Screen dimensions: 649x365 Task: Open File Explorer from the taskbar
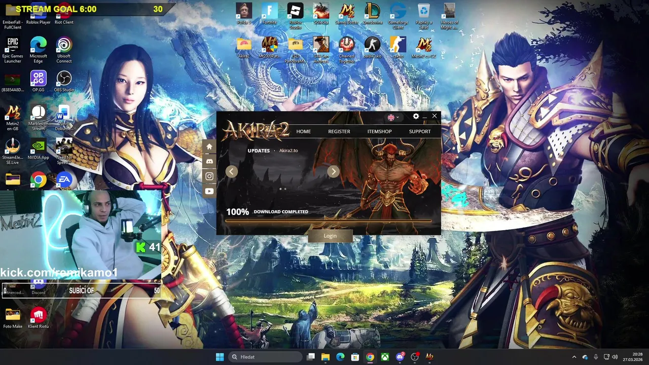coord(326,357)
